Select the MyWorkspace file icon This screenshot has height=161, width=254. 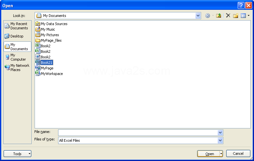[38, 74]
